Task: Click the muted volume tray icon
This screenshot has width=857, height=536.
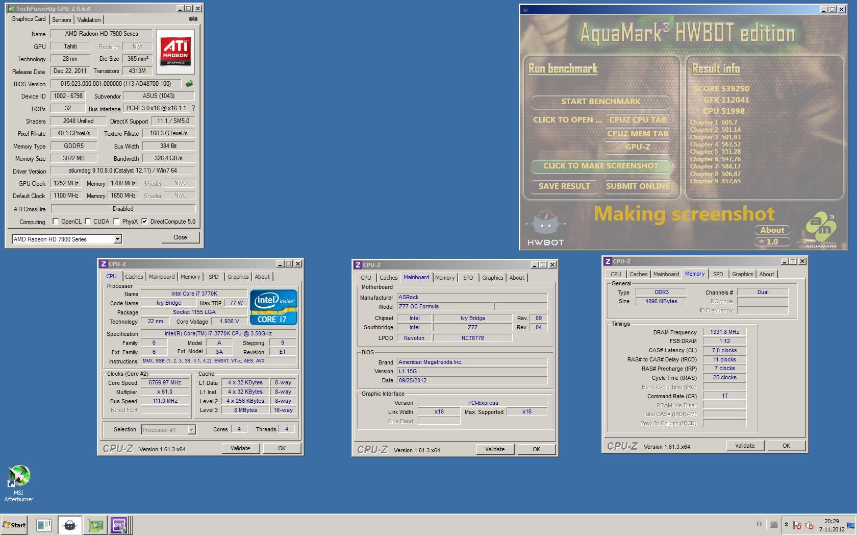Action: tap(810, 525)
